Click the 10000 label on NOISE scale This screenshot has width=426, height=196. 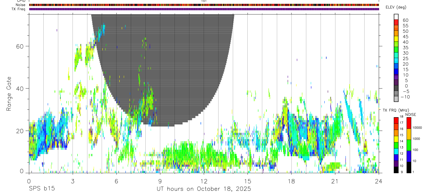point(417,128)
